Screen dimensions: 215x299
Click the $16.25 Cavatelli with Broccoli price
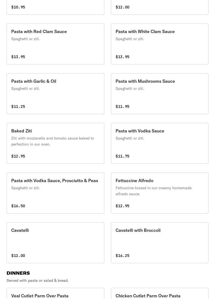click(x=122, y=256)
